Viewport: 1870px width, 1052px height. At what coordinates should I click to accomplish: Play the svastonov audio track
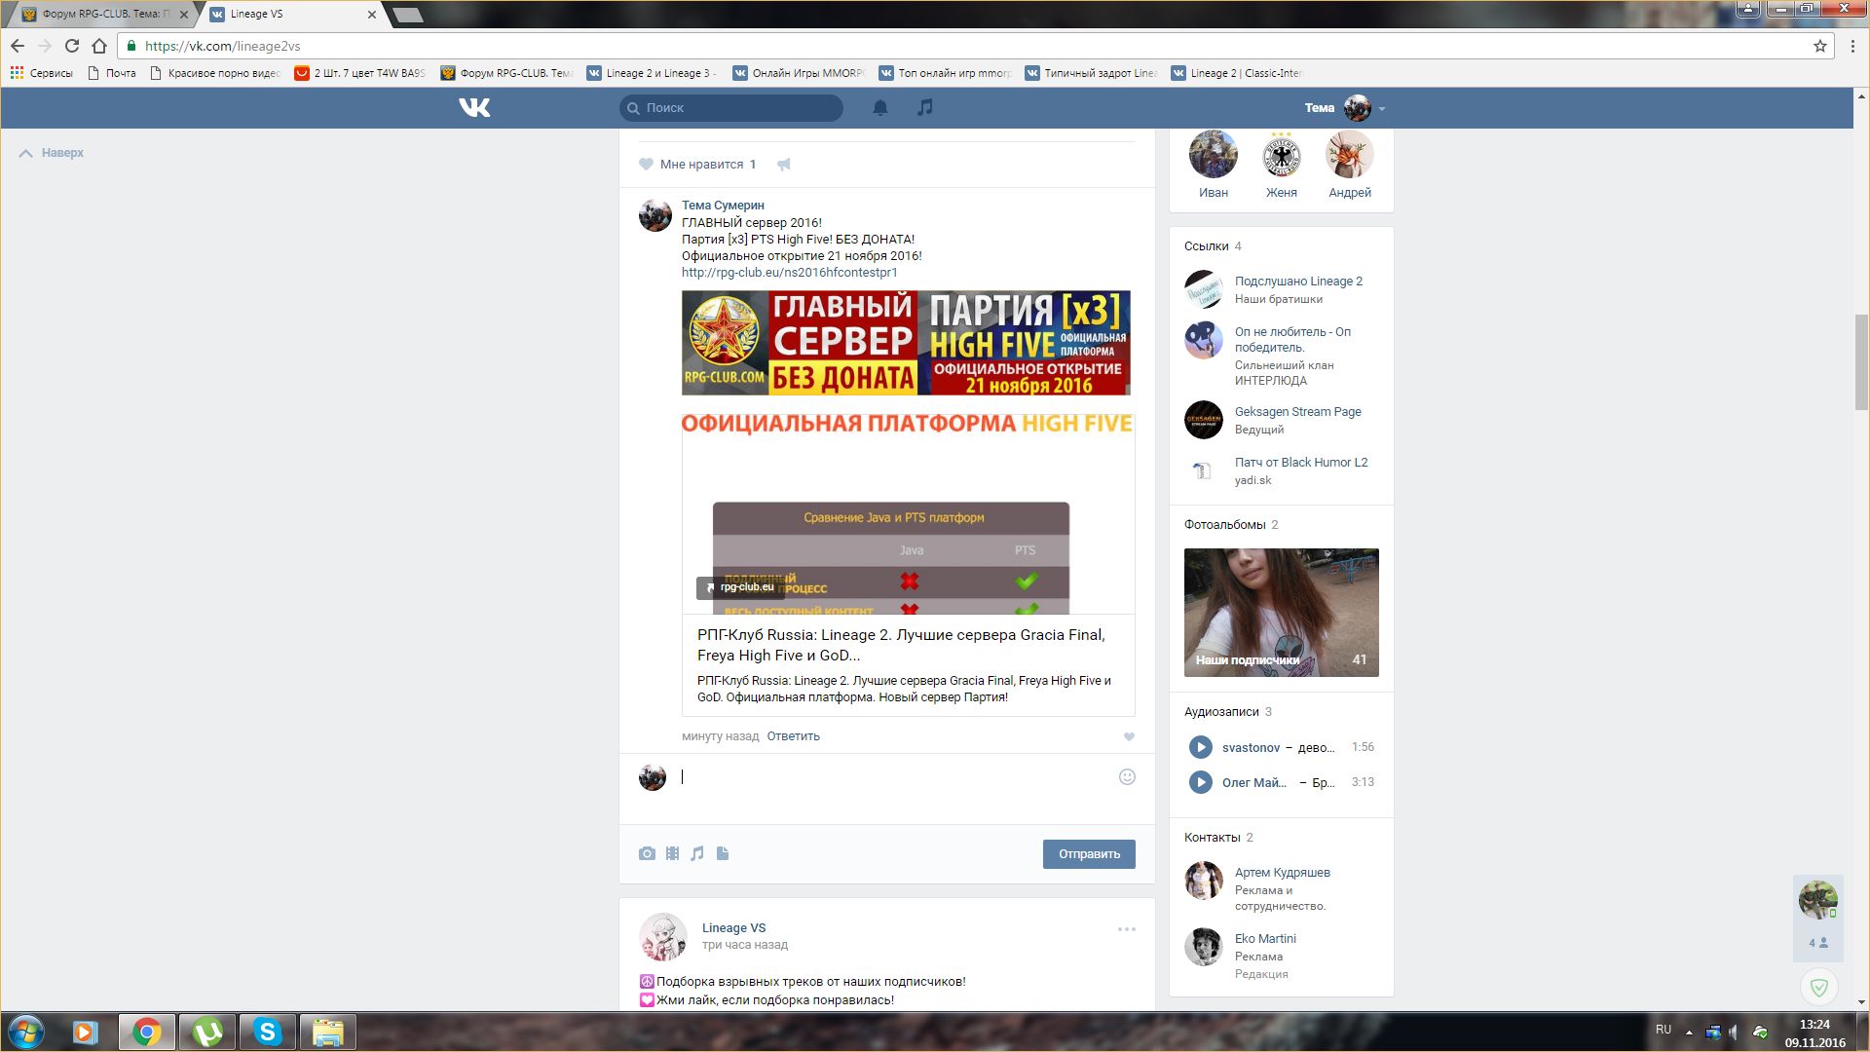point(1200,747)
